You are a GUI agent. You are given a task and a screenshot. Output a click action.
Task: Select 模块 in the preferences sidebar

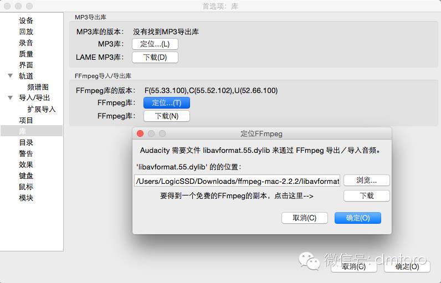click(26, 198)
